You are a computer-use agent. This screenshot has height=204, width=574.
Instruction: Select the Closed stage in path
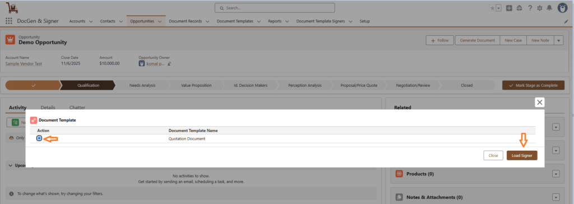pyautogui.click(x=467, y=85)
